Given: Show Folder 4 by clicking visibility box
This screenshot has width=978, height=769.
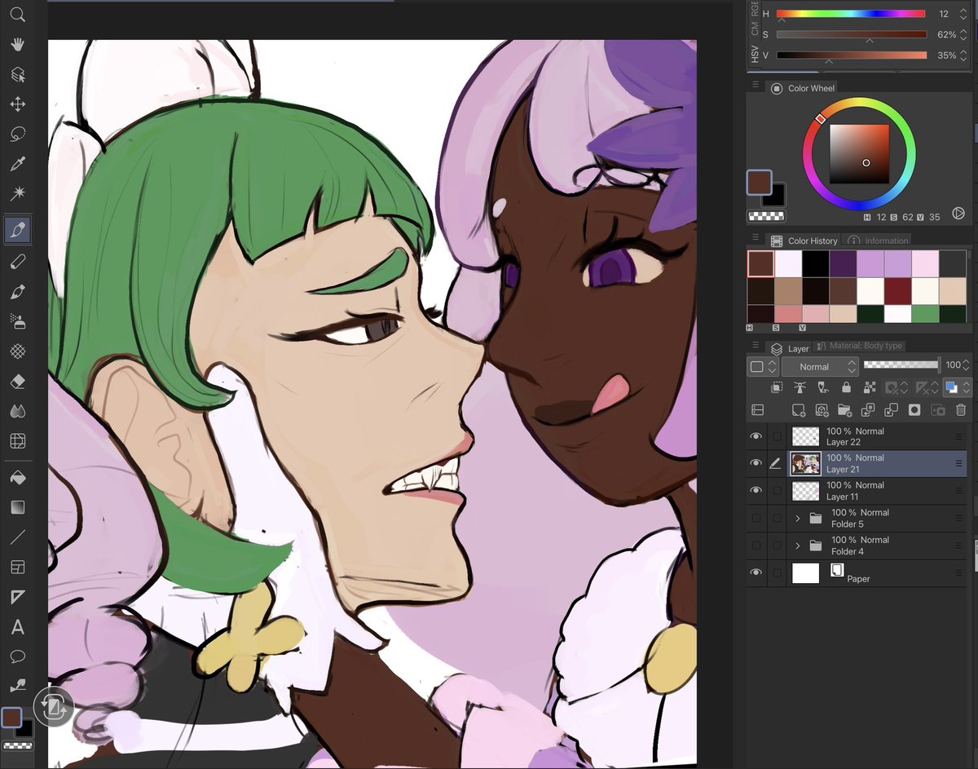Looking at the screenshot, I should point(756,546).
